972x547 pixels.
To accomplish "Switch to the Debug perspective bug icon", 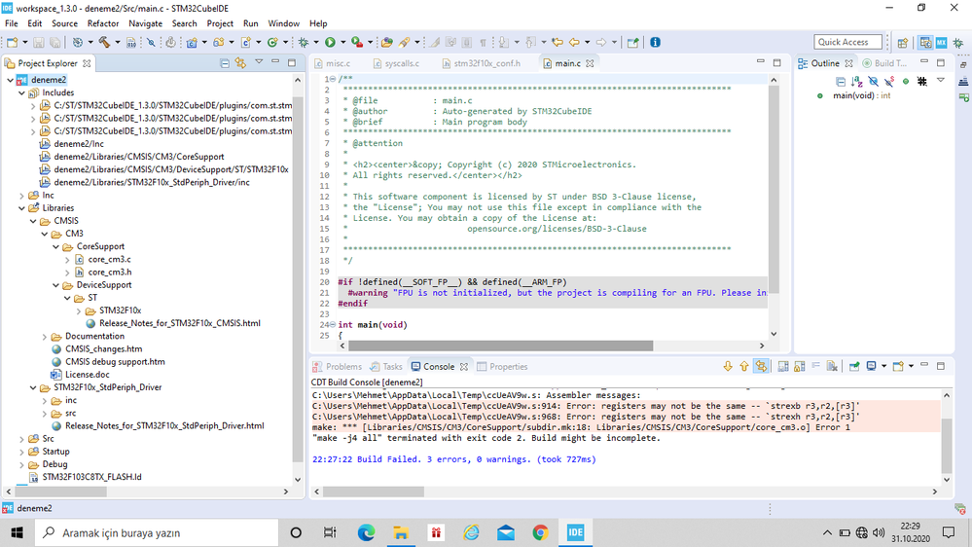I will 958,42.
